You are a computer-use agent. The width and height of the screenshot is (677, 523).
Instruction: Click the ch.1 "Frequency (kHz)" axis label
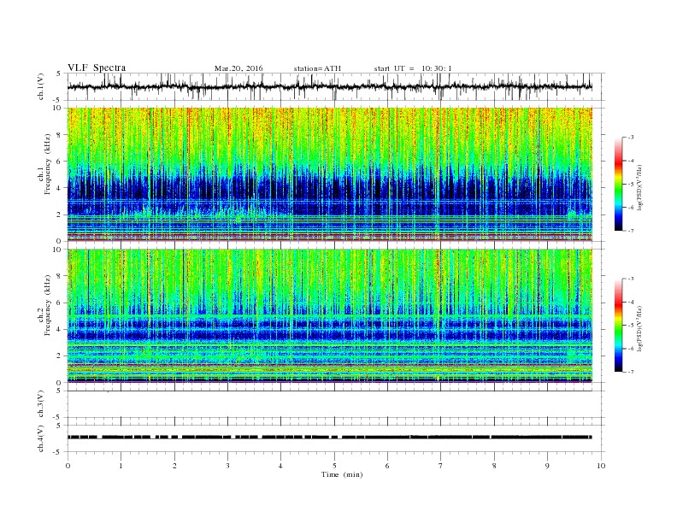[48, 164]
